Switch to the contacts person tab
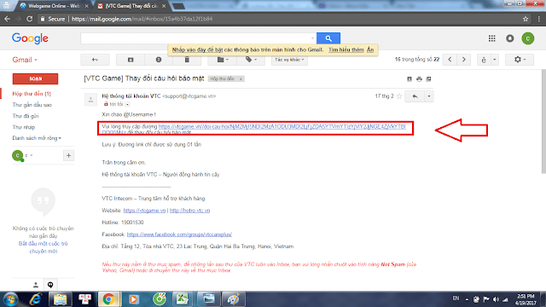The width and height of the screenshot is (546, 307). click(x=36, y=285)
